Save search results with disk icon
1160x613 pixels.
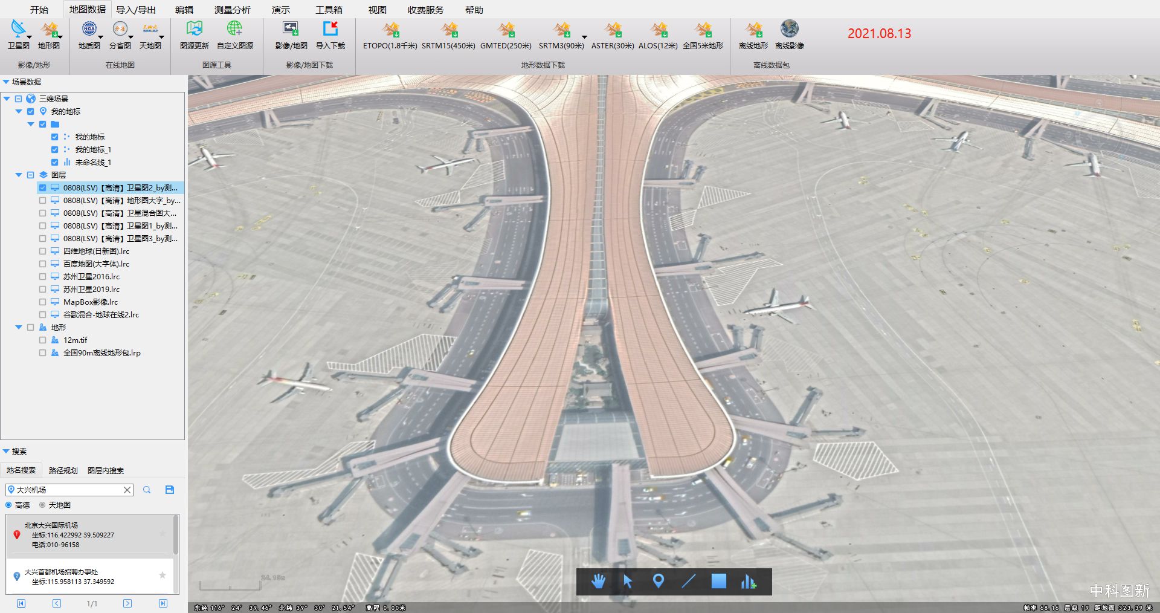170,490
